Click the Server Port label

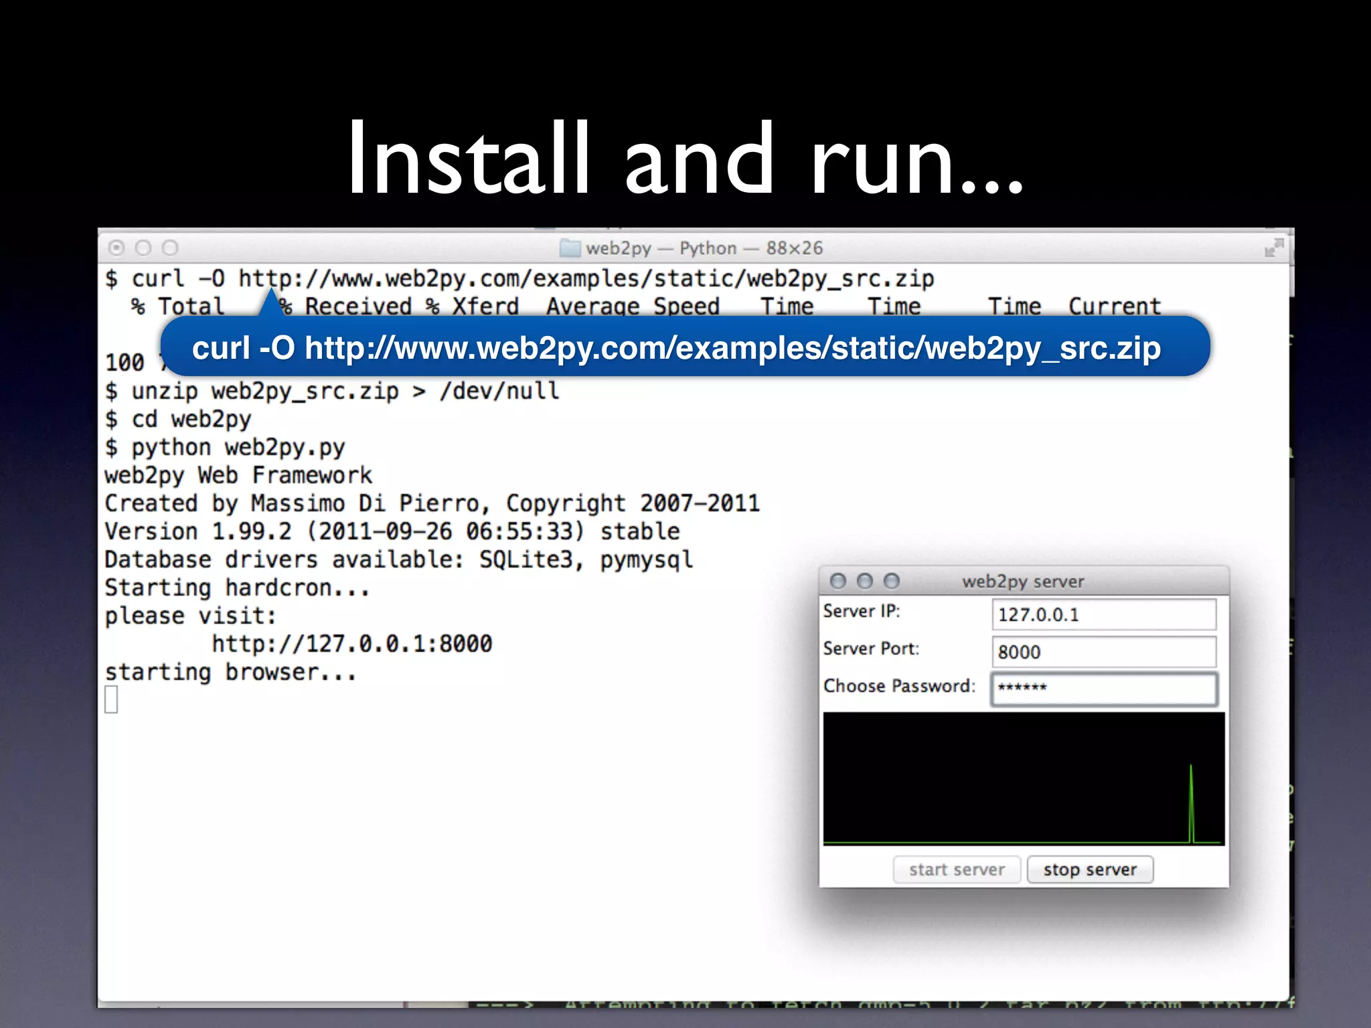pos(871,649)
